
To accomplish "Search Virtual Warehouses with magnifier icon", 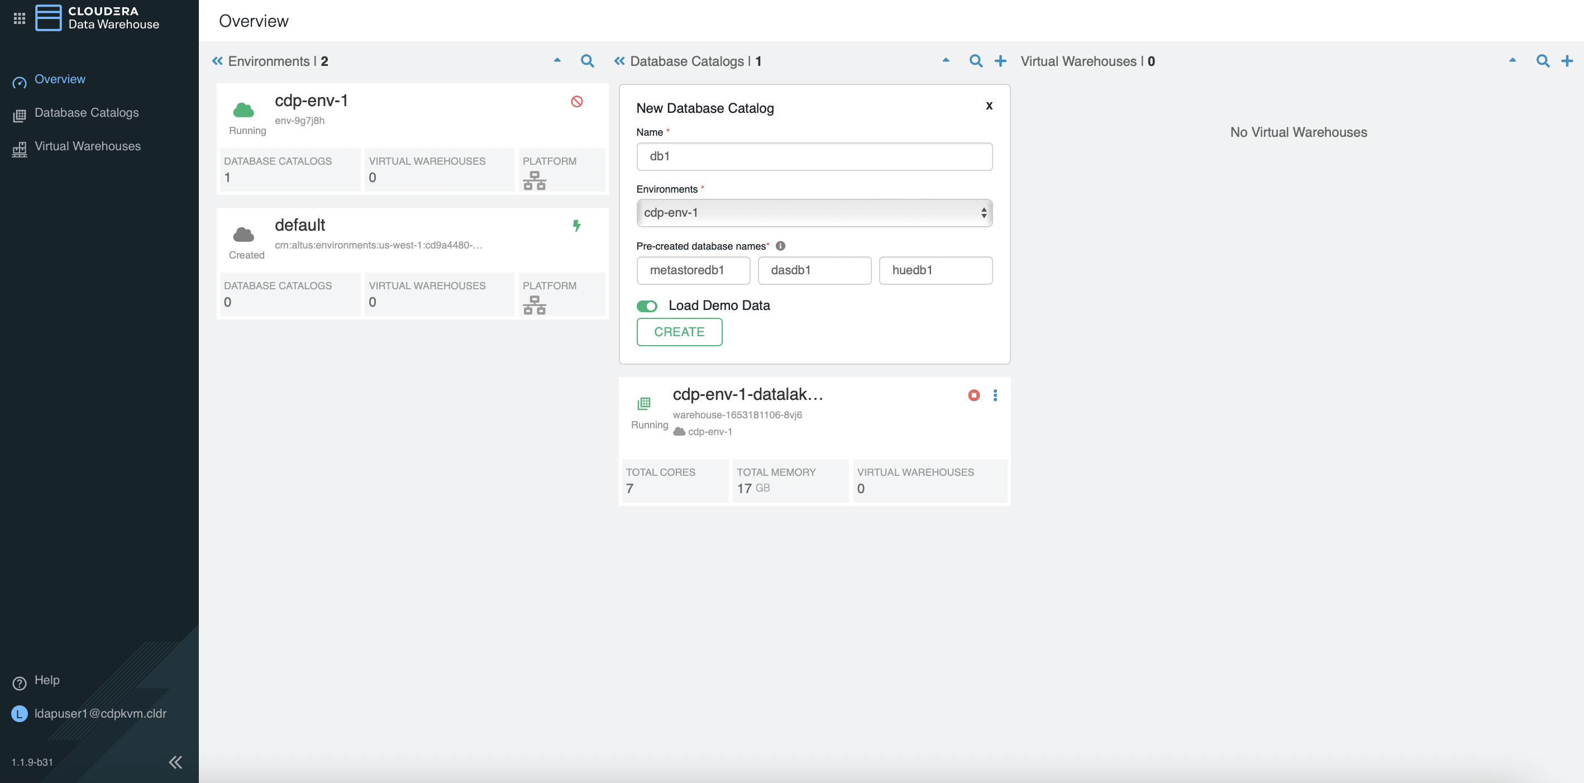I will click(x=1542, y=61).
